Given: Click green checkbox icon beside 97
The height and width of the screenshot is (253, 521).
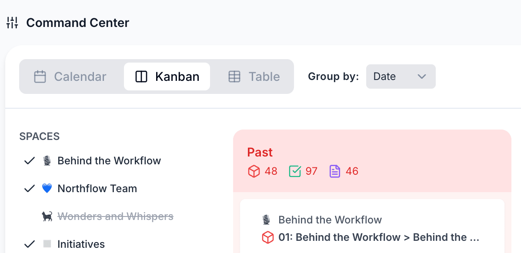Looking at the screenshot, I should 295,171.
